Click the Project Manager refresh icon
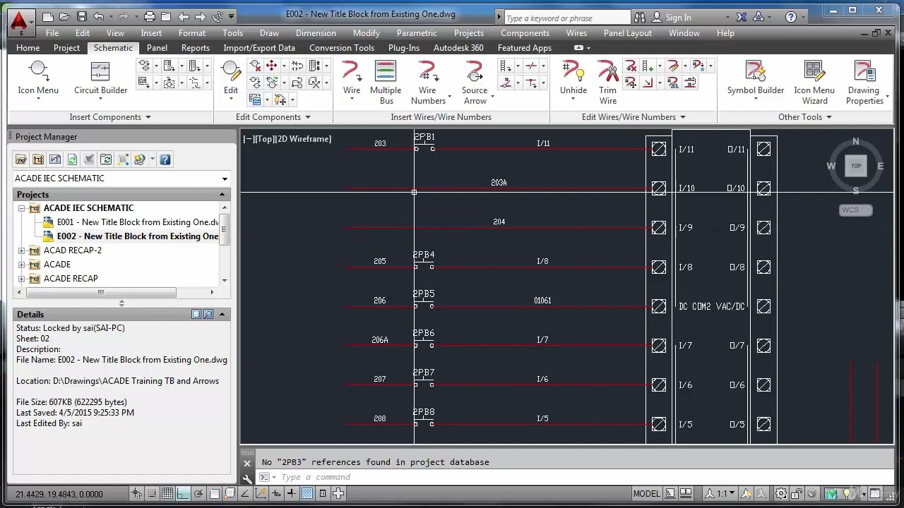Image resolution: width=904 pixels, height=508 pixels. (72, 159)
